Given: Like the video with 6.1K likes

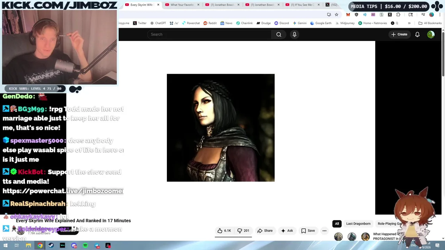Looking at the screenshot, I should pos(224,231).
